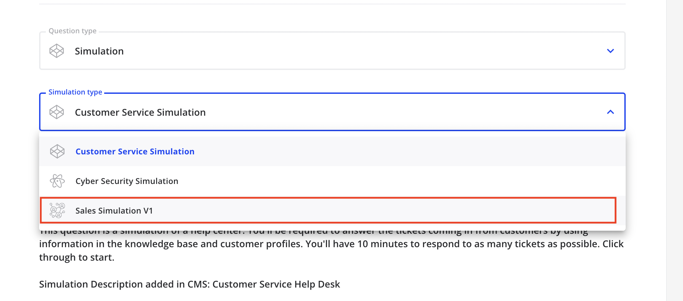Expand Question type with its down chevron
683x301 pixels.
(610, 51)
